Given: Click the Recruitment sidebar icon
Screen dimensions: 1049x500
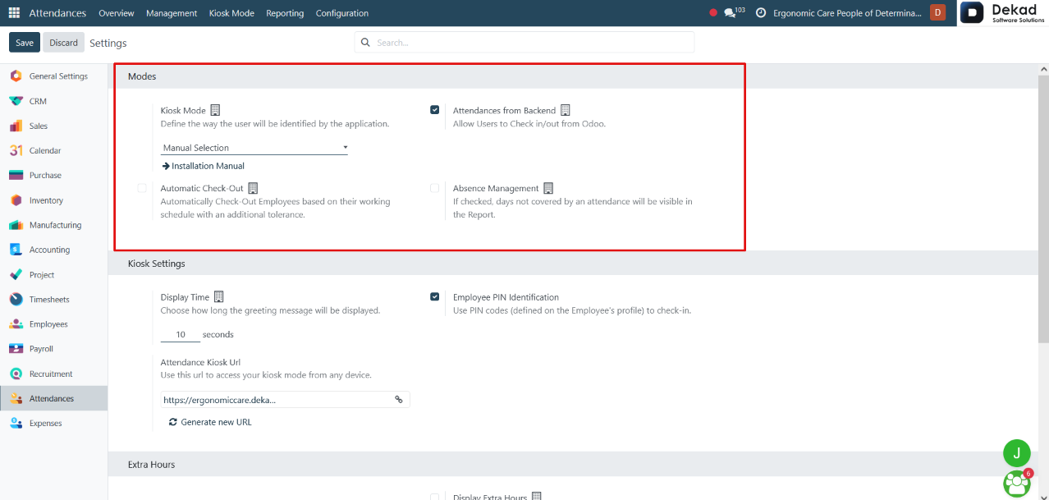Looking at the screenshot, I should pyautogui.click(x=16, y=374).
